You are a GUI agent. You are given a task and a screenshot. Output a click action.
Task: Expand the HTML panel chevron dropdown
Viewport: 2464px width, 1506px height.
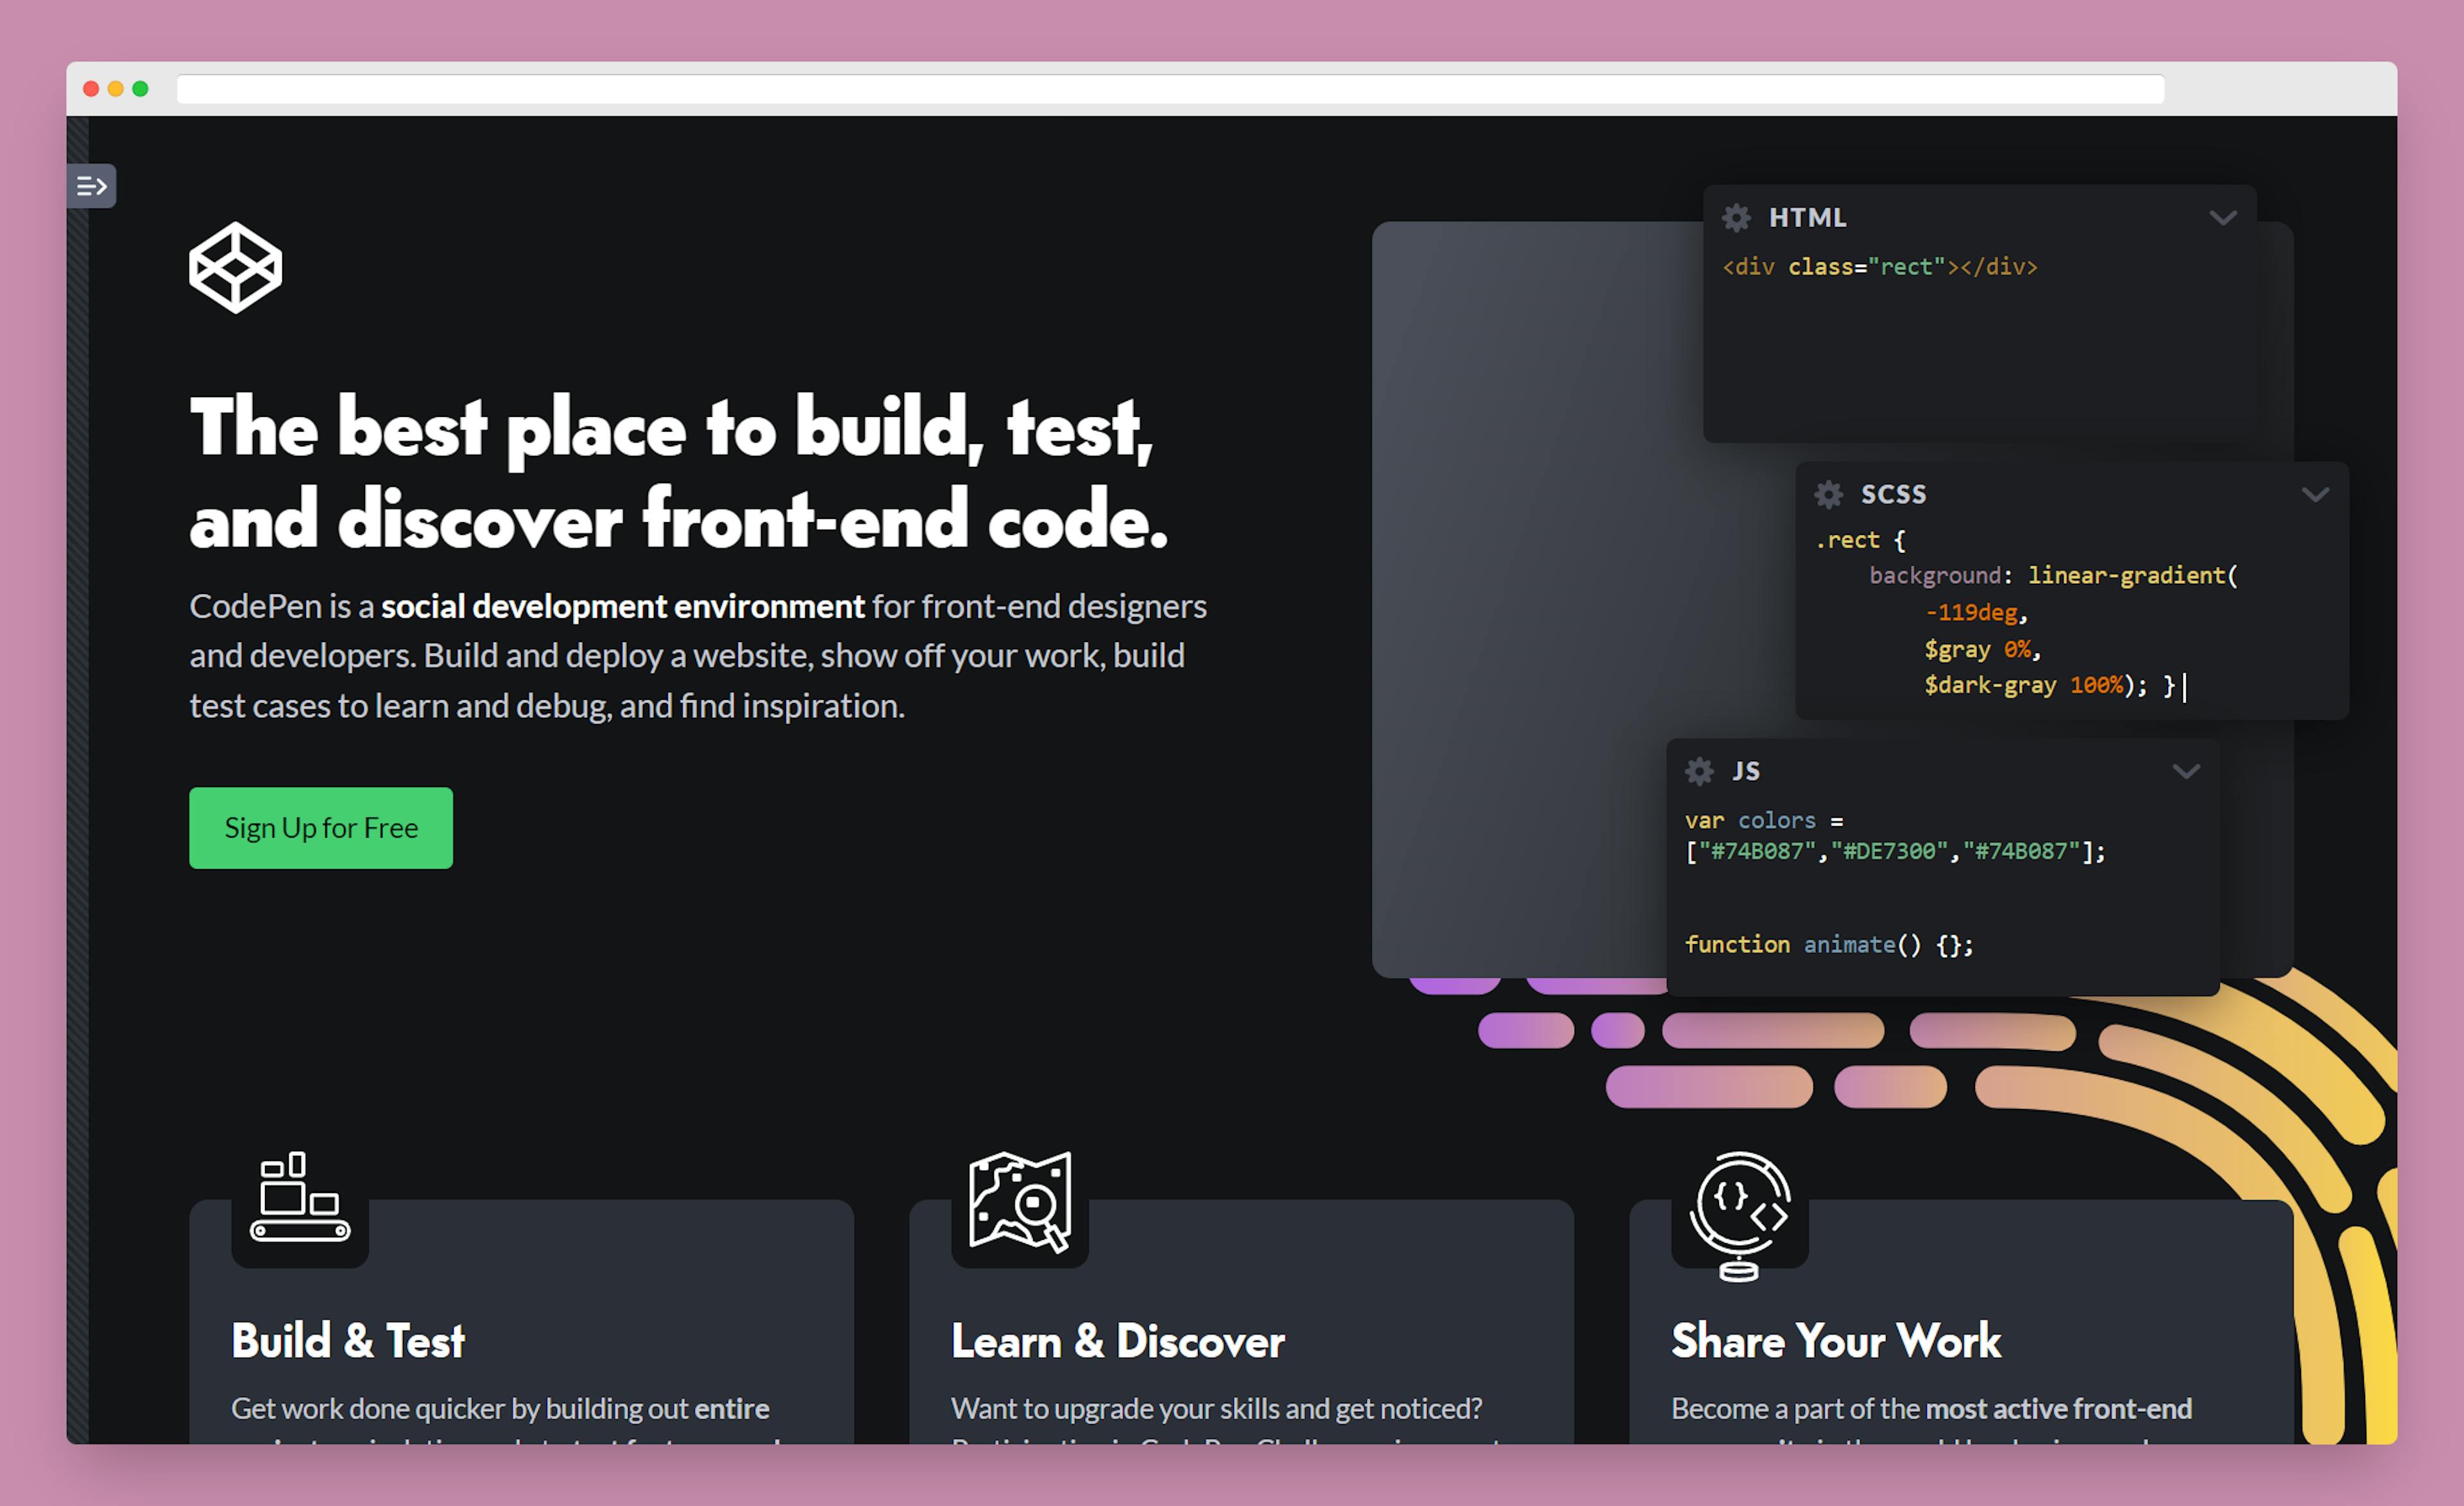[x=2222, y=218]
